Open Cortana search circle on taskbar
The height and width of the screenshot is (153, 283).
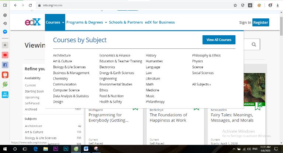tap(15, 149)
